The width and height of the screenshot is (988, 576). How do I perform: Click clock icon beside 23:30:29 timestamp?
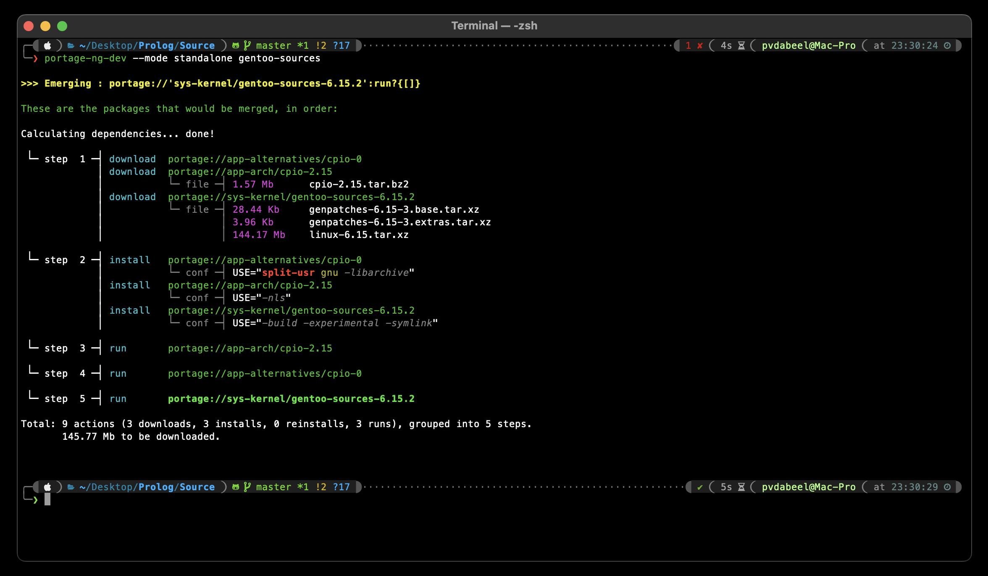click(947, 487)
